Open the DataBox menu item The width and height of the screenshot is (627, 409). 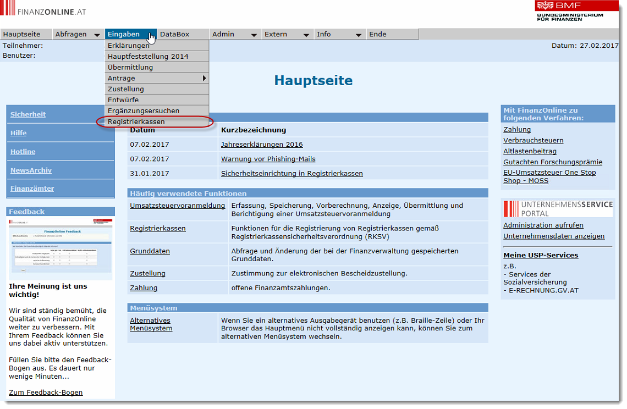click(175, 34)
